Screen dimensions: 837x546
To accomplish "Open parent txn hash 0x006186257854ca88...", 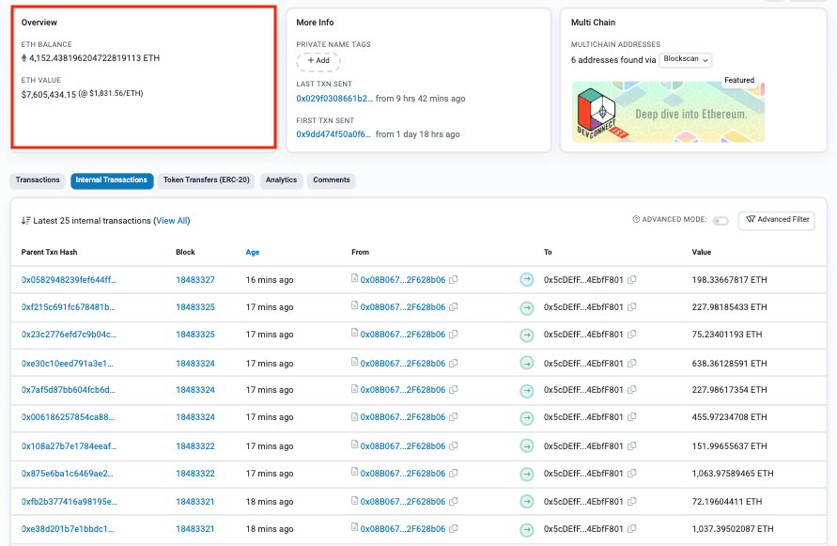I will (x=68, y=416).
